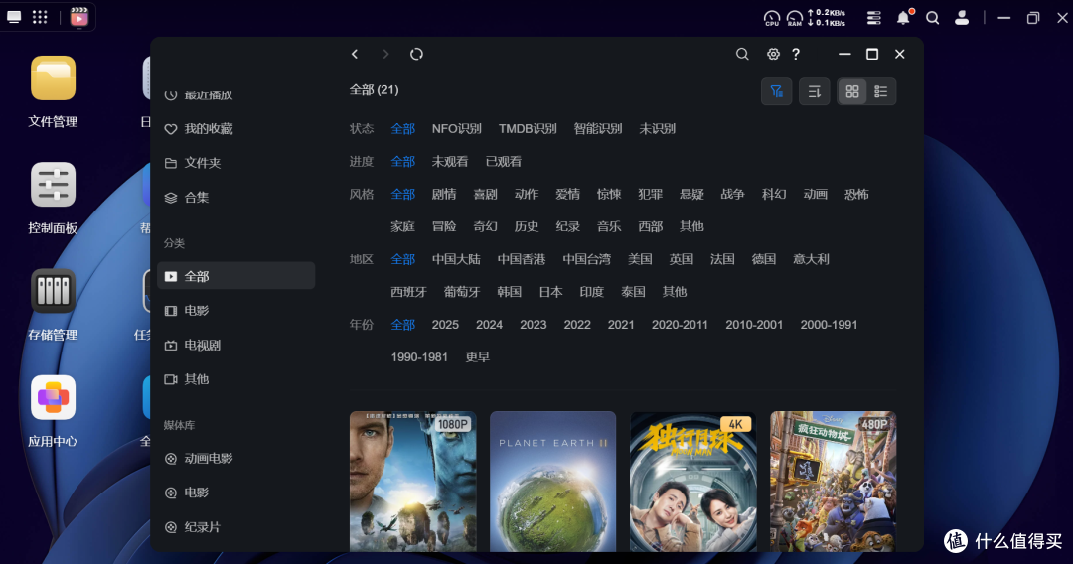Filter genre by 剧情

click(444, 195)
